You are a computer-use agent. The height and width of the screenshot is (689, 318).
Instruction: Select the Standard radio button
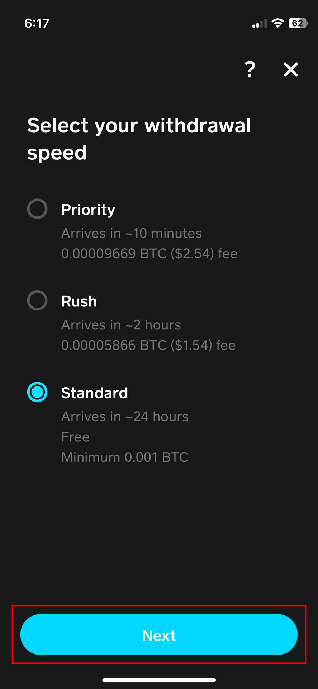37,392
